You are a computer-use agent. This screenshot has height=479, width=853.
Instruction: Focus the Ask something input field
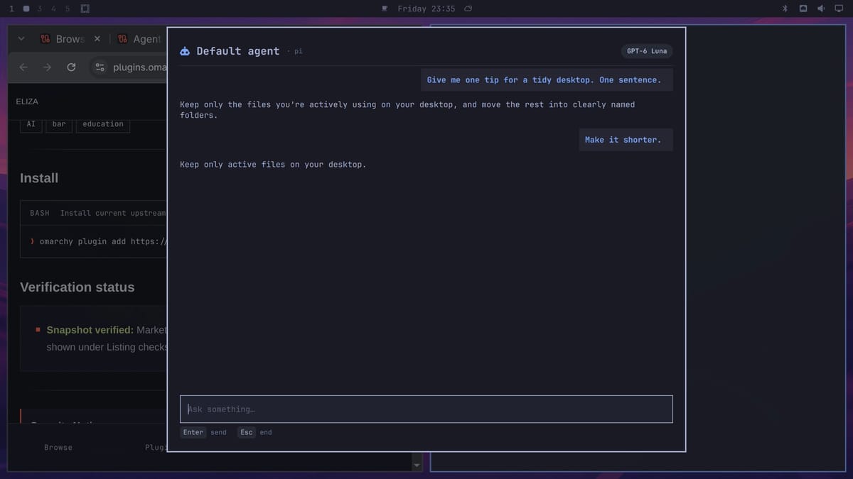click(x=426, y=409)
